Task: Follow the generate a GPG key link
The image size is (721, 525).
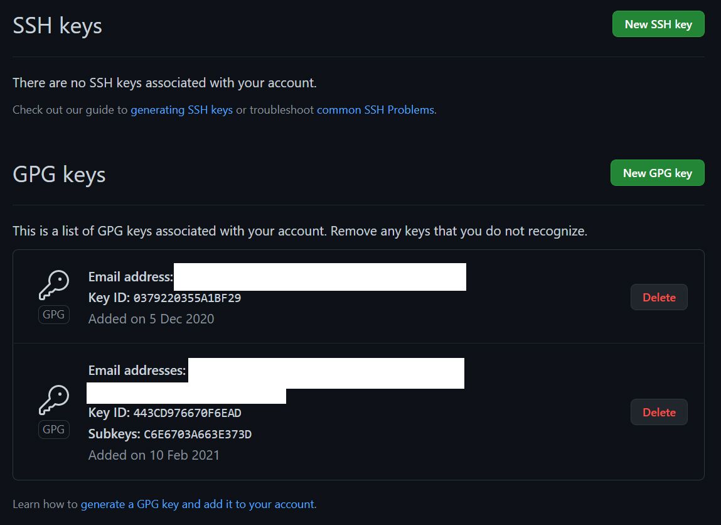Action: (x=198, y=504)
